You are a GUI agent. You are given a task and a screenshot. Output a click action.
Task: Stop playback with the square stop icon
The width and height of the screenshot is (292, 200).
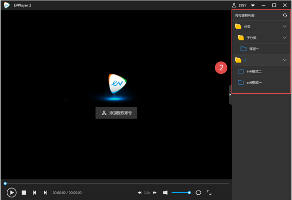24,193
